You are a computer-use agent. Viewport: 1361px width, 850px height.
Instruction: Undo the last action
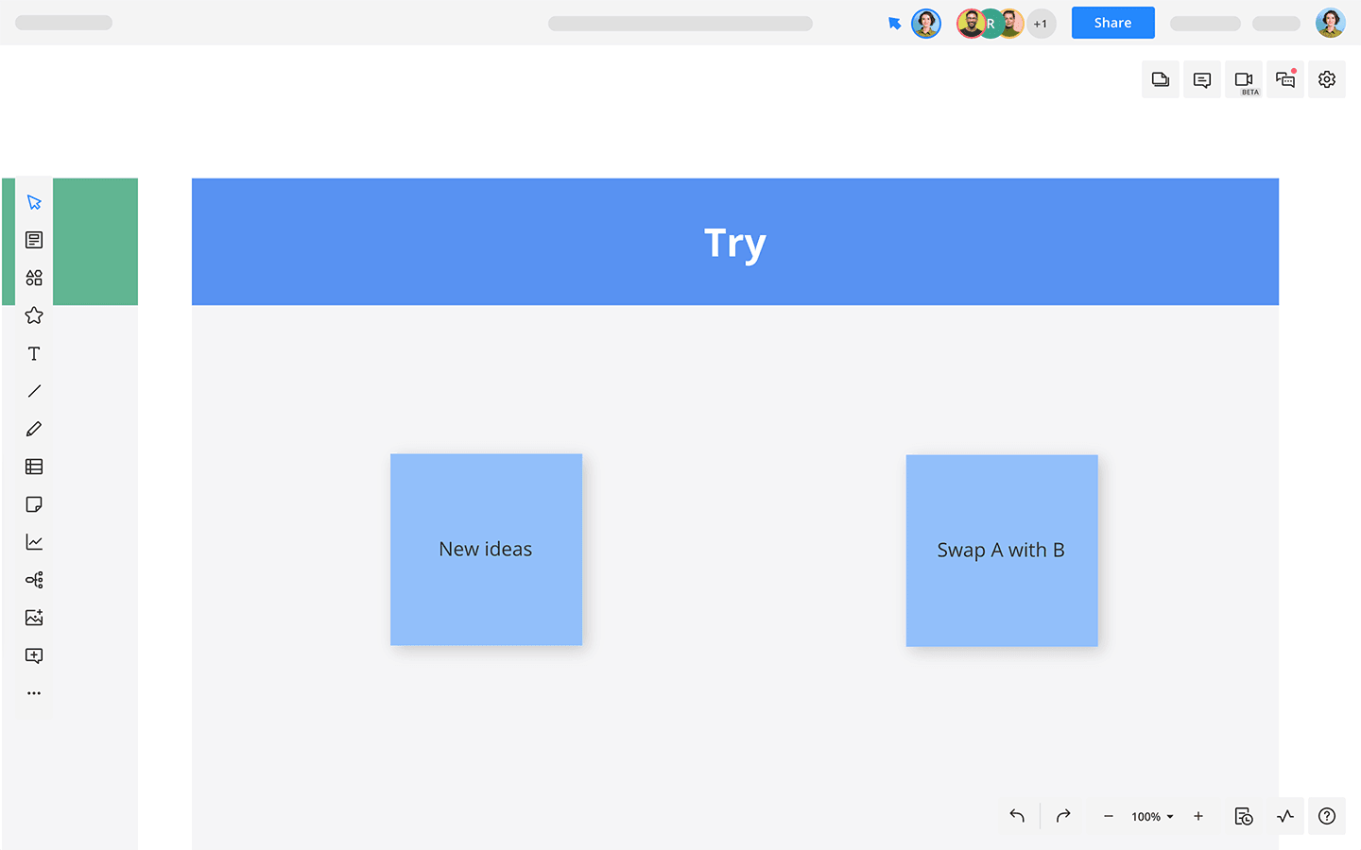pos(1017,816)
